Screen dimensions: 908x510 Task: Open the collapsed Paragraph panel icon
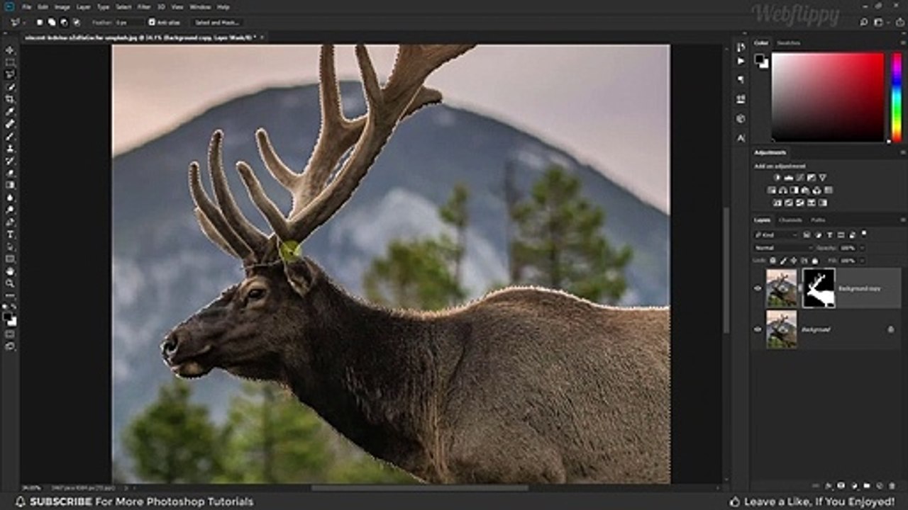tap(741, 79)
